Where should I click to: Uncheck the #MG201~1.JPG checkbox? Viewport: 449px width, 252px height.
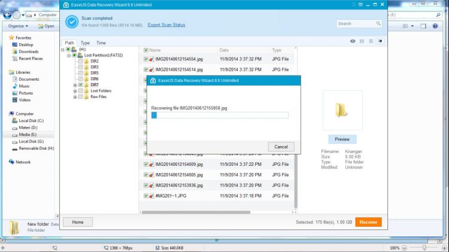click(x=145, y=196)
